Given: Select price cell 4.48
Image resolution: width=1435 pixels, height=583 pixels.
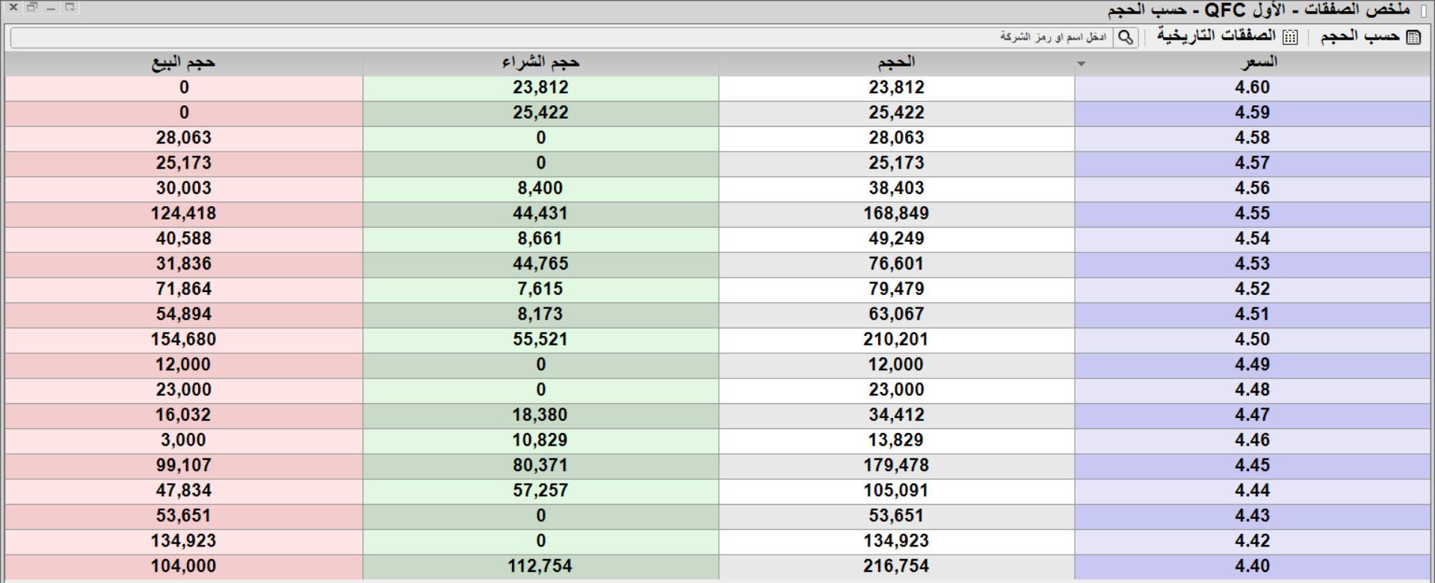Looking at the screenshot, I should pos(1253,390).
